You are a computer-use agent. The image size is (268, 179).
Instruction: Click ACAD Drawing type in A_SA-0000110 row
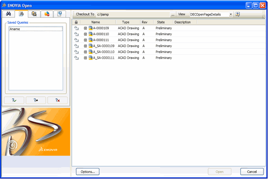(x=129, y=52)
